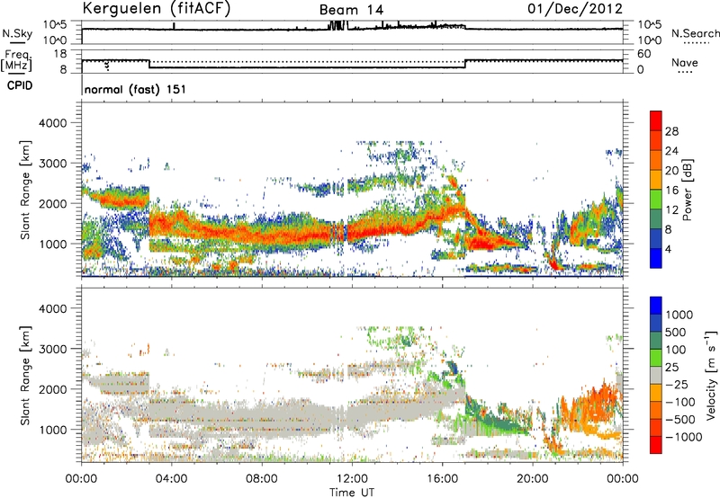Screen dimensions: 720x498
Task: Click the velocity colorbar segment between -100 and -500
Action: [x=656, y=411]
